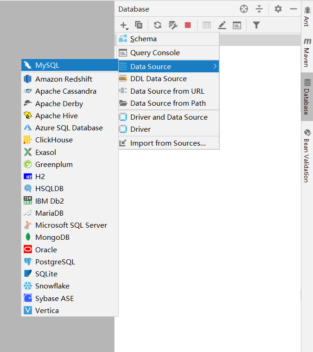Select Microsoft SQL Server

(x=70, y=225)
